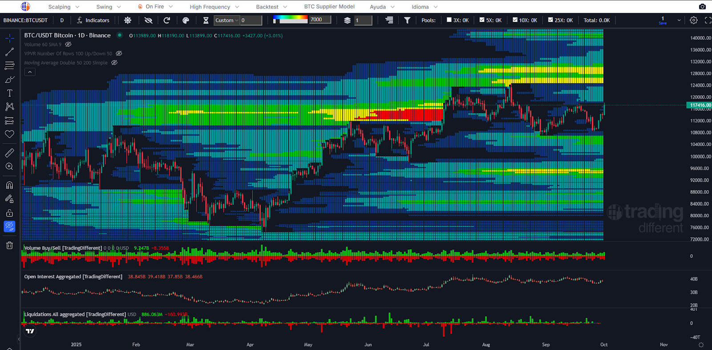Open the On Fire dropdown menu

[155, 7]
